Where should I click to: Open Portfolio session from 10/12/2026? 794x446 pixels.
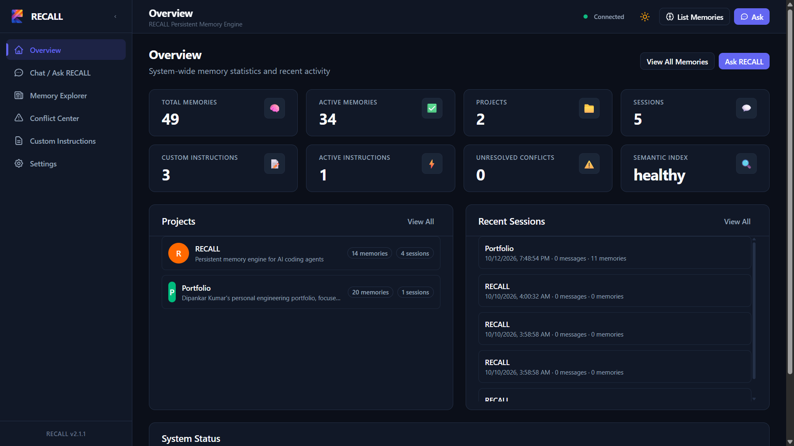(x=615, y=253)
